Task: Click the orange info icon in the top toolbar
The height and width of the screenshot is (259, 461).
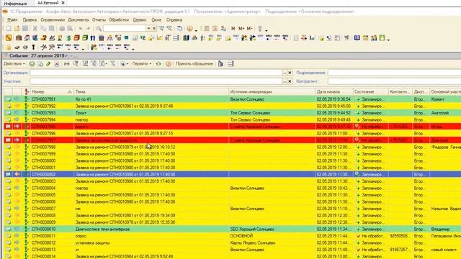Action: click(x=189, y=29)
